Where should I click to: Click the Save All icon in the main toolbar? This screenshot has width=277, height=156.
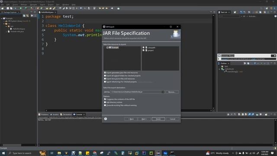click(11, 8)
